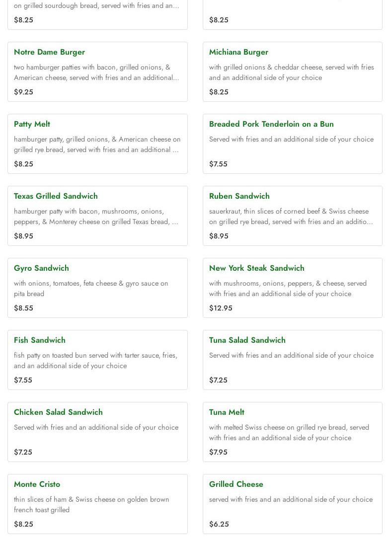Select the Ruben Sandwich title
Viewport: 390px width, 541px height.
pos(239,196)
